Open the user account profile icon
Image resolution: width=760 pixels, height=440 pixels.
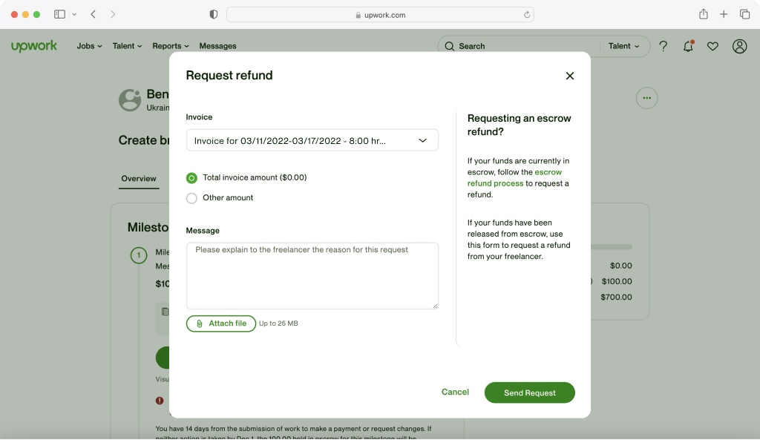[739, 46]
